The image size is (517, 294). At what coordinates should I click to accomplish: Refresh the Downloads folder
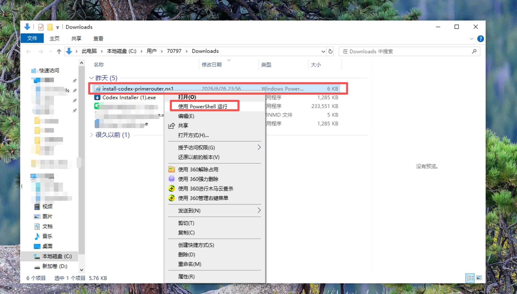[330, 51]
